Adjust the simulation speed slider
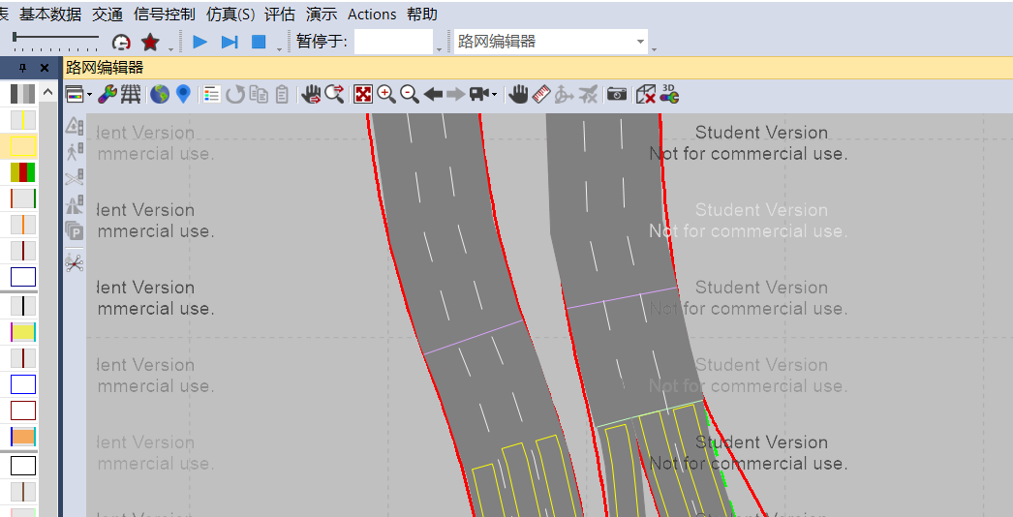The height and width of the screenshot is (517, 1013). point(55,42)
